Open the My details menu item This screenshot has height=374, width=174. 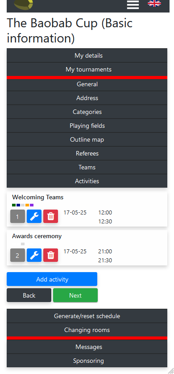click(x=87, y=55)
